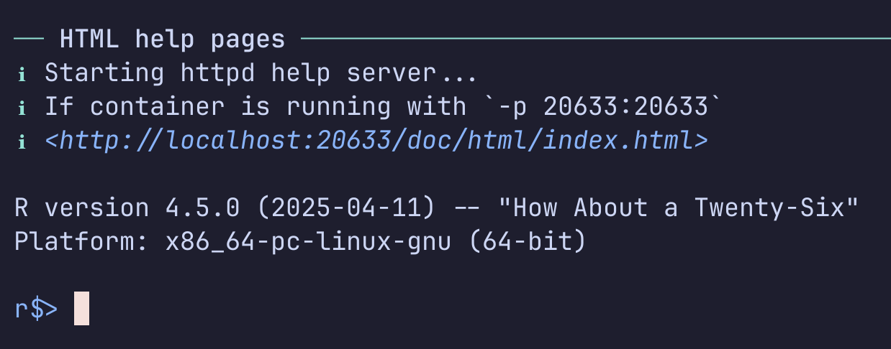Click info icon next to the localhost URL
This screenshot has height=349, width=891.
22,141
